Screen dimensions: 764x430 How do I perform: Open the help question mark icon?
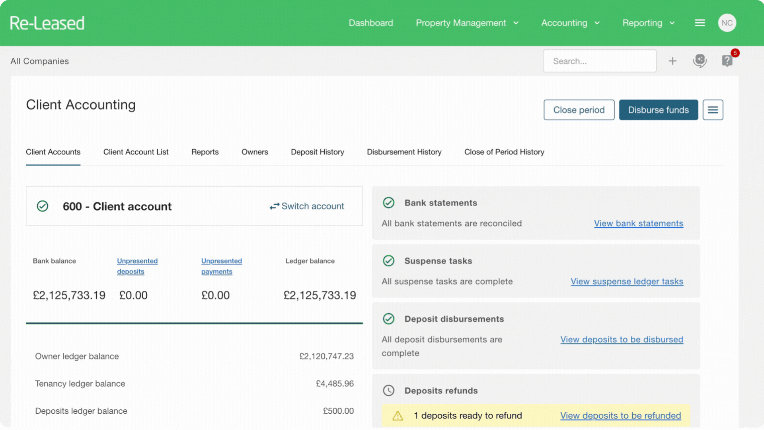727,61
